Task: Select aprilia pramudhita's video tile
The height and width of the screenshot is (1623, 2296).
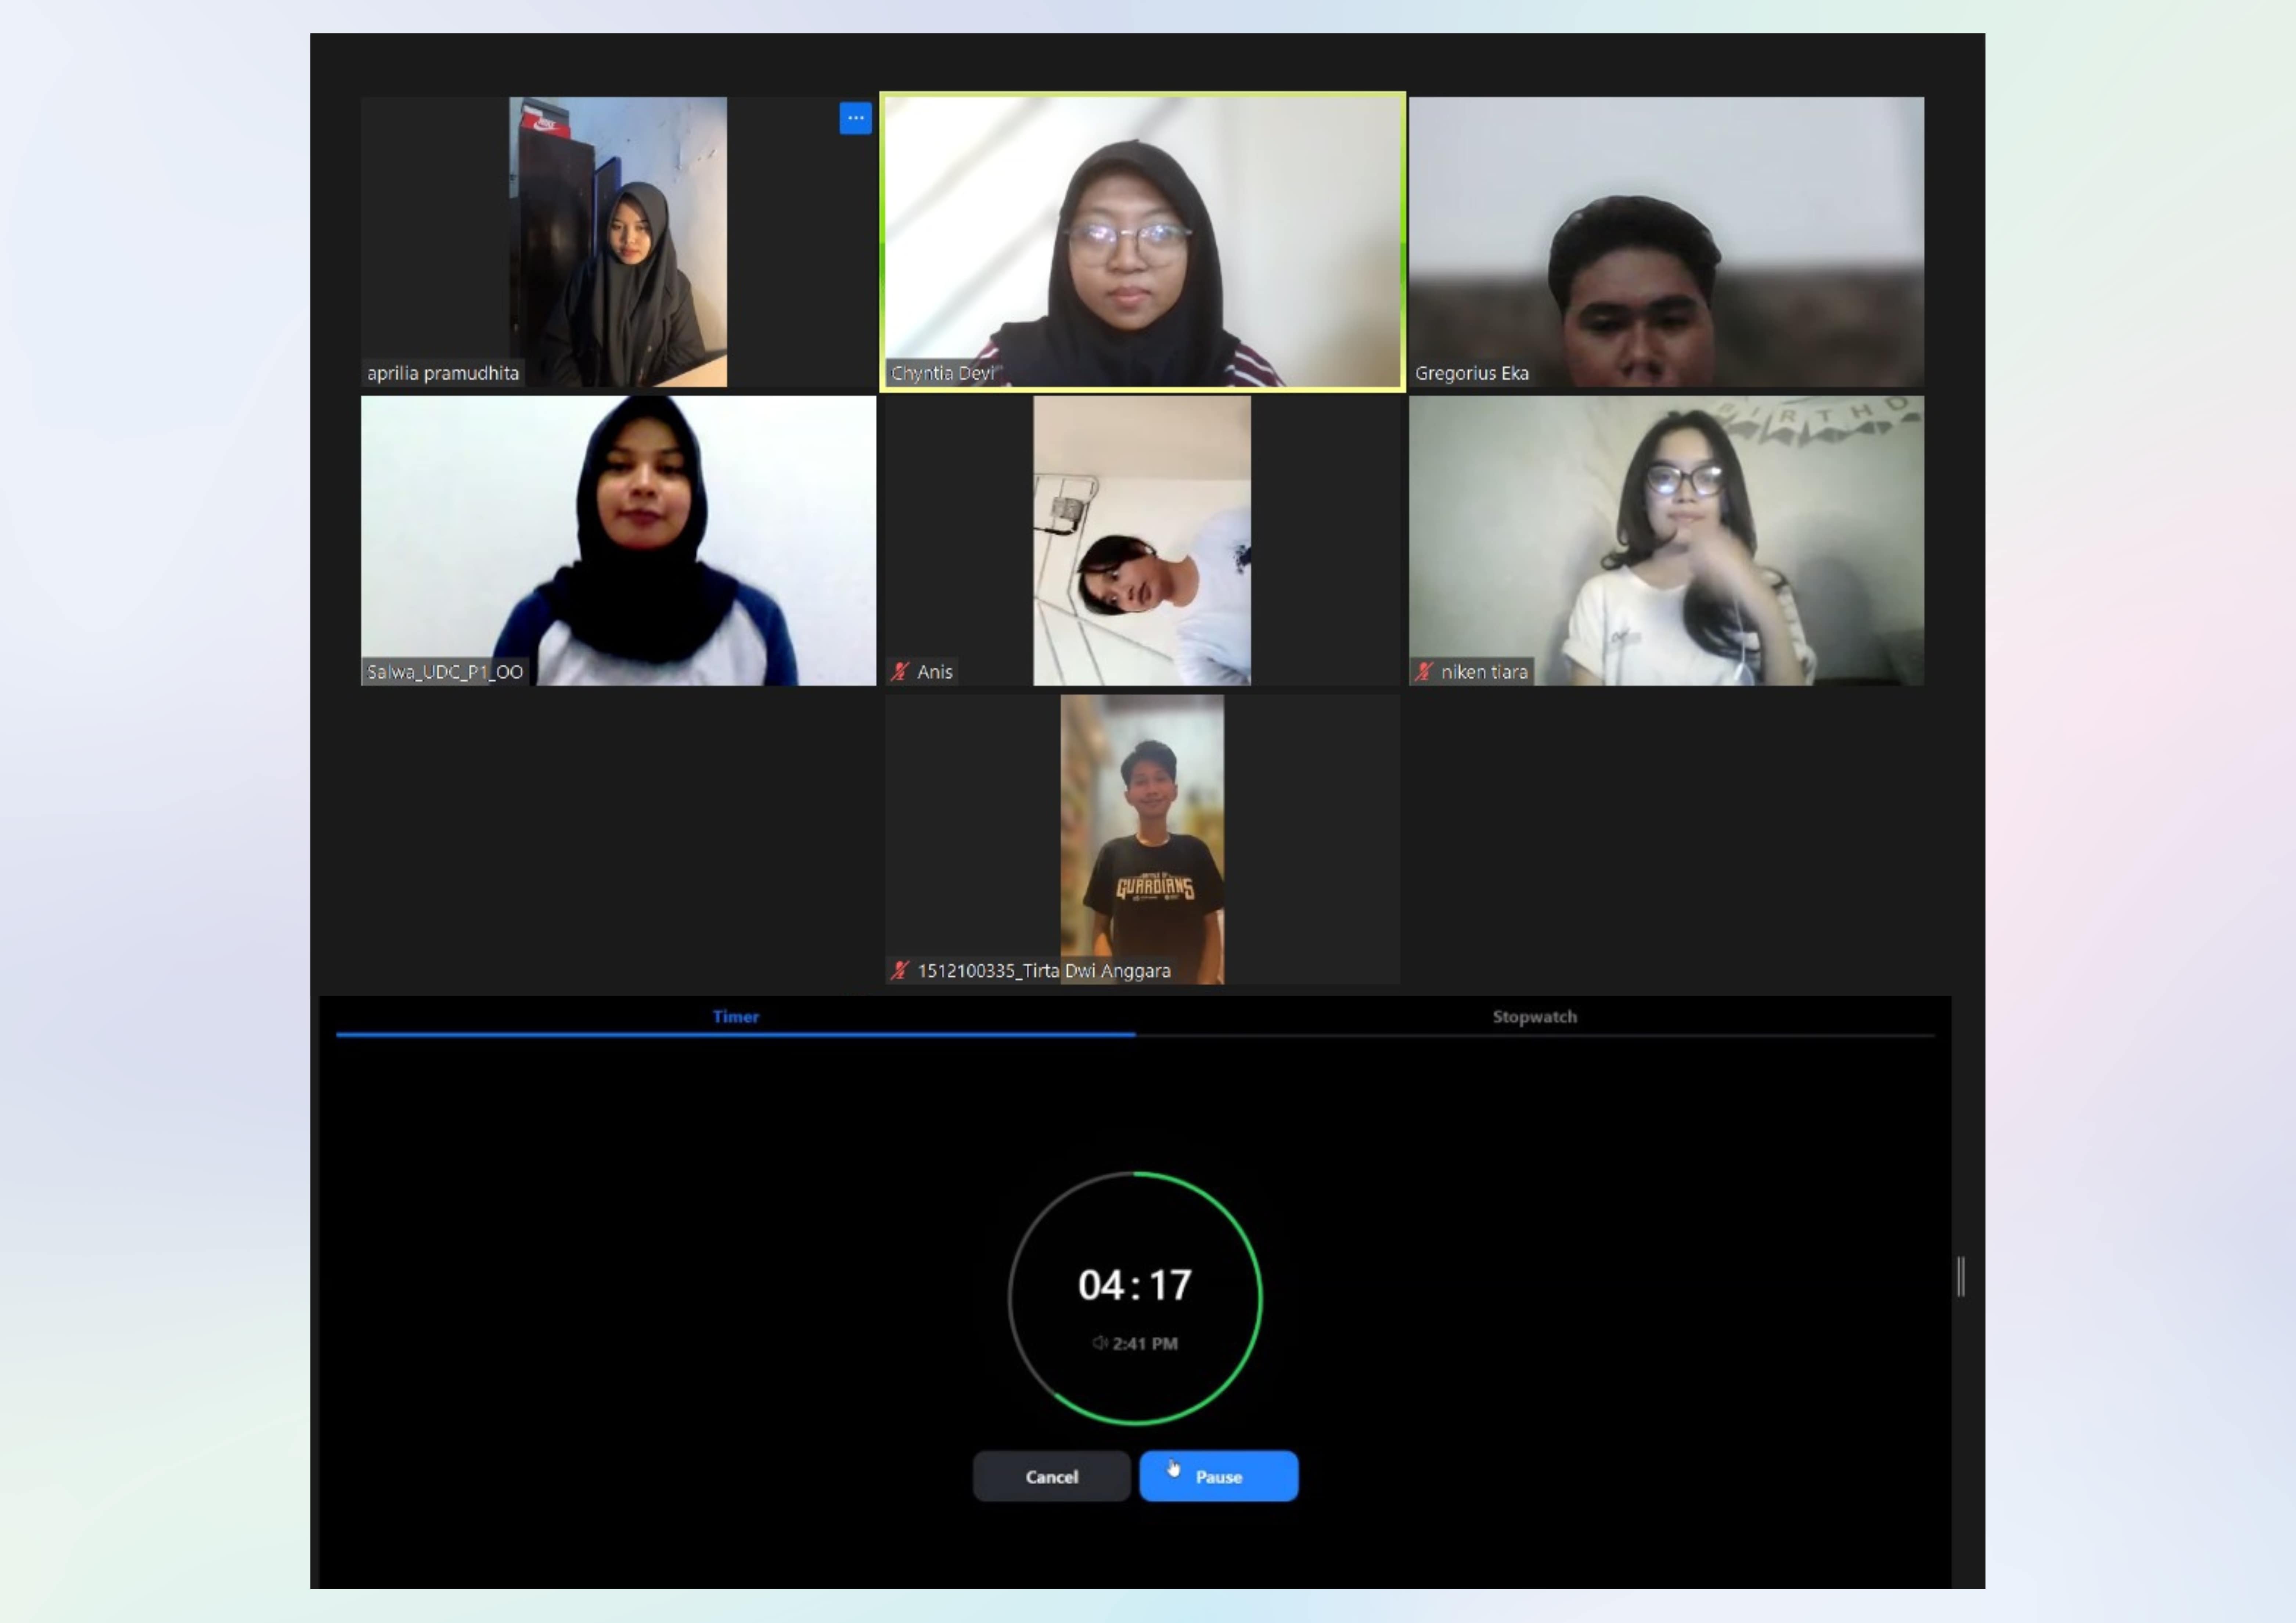Action: click(x=618, y=242)
